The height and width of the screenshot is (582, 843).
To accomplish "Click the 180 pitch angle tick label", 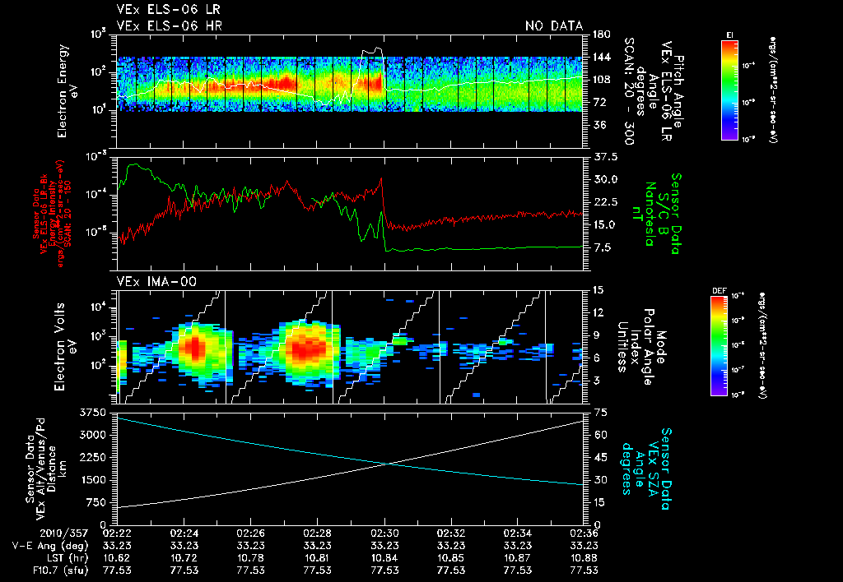I will 602,35.
